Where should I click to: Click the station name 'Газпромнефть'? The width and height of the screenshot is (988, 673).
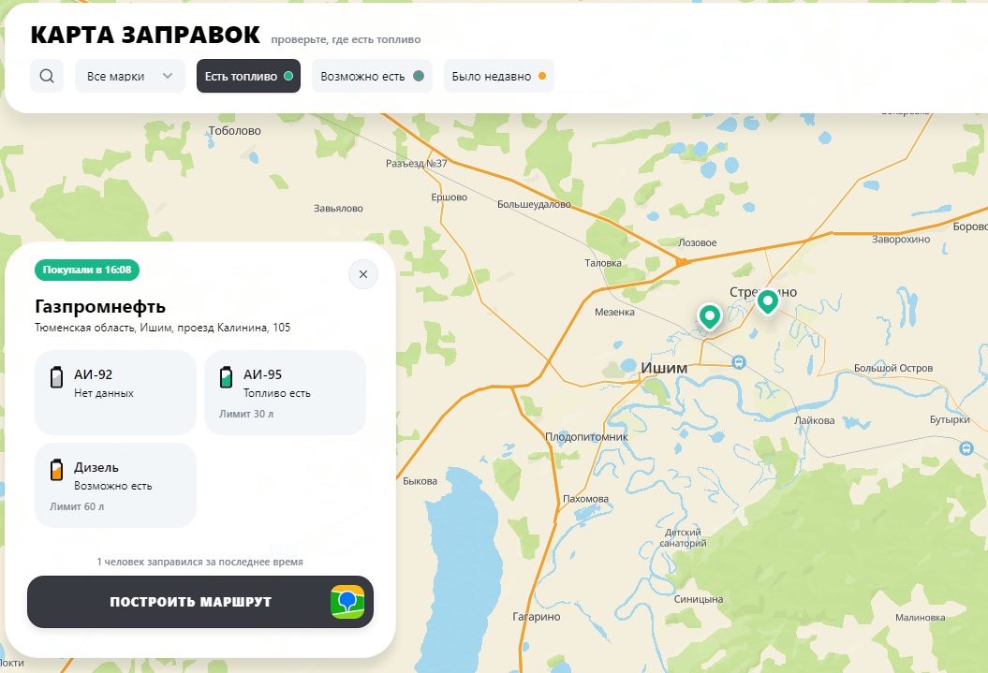[x=100, y=307]
